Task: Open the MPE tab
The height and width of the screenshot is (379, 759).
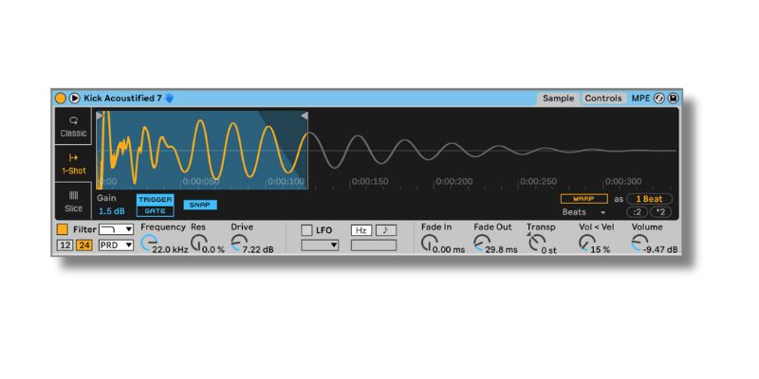Action: 640,99
